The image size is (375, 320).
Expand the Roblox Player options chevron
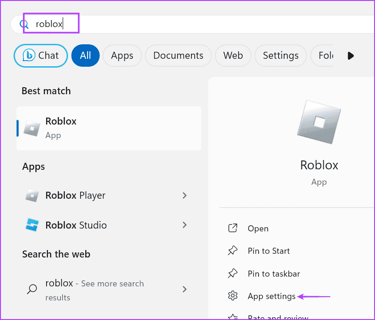pos(184,195)
